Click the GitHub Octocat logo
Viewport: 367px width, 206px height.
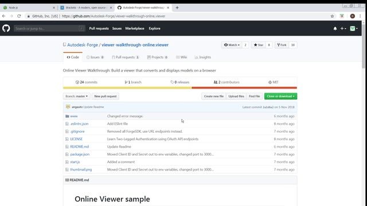coord(6,28)
